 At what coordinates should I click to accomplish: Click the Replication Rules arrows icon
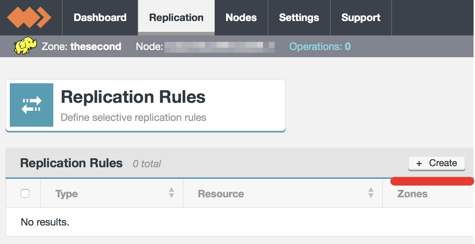32,105
